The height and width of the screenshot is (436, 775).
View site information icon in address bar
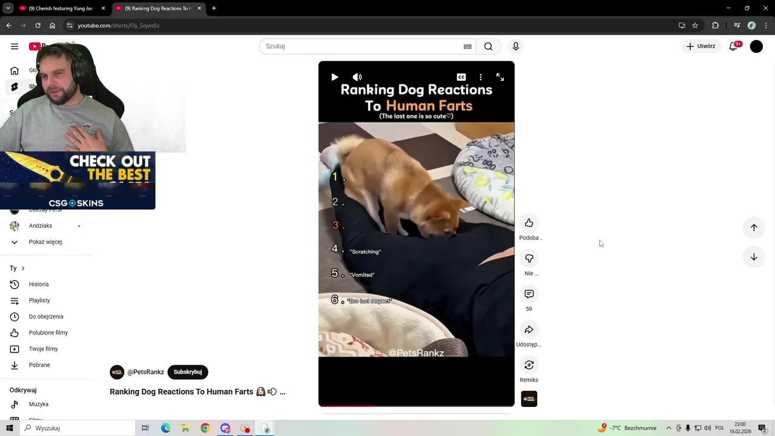coord(70,25)
